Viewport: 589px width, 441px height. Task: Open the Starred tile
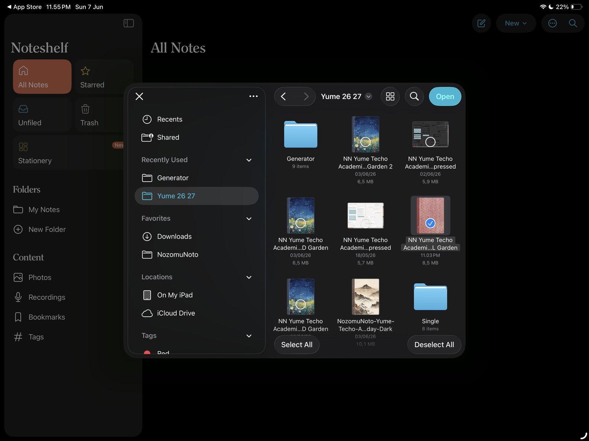pos(104,77)
